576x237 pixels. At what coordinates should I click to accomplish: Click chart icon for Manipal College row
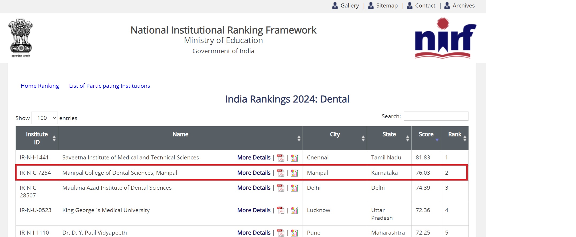coord(295,173)
